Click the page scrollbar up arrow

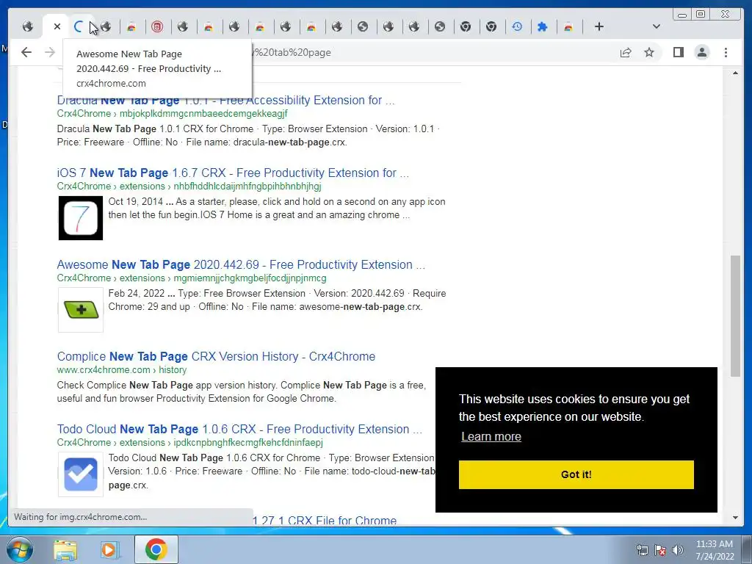(735, 73)
